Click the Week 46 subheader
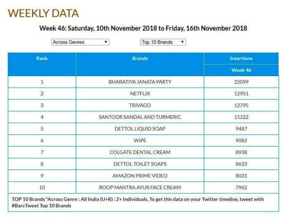Image resolution: width=285 pixels, height=223 pixels. pyautogui.click(x=241, y=70)
